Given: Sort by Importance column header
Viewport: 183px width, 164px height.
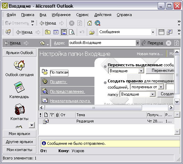Looking at the screenshot, I should [x=41, y=115].
